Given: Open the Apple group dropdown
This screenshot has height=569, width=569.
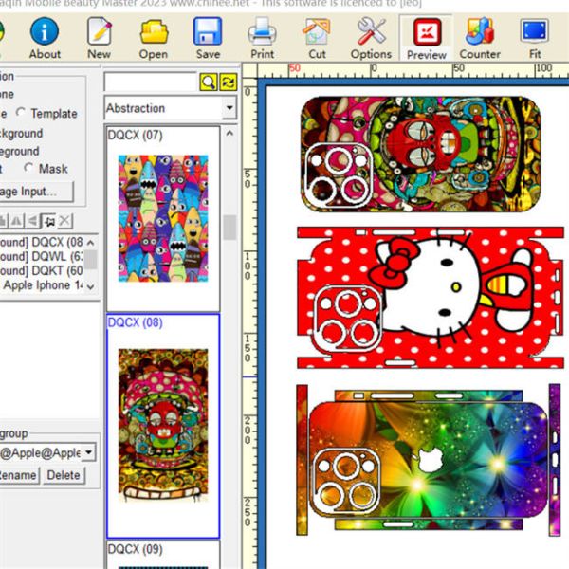Looking at the screenshot, I should 89,452.
